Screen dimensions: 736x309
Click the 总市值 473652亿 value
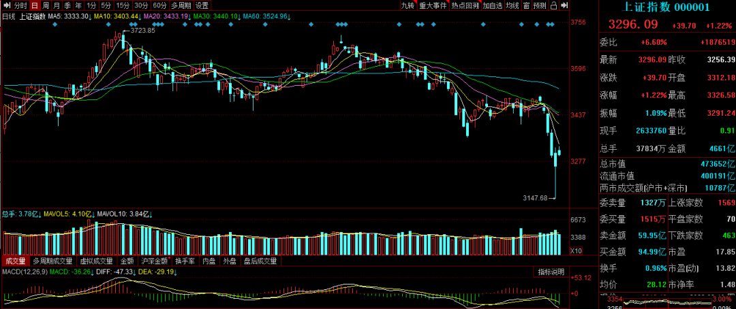tap(718, 164)
